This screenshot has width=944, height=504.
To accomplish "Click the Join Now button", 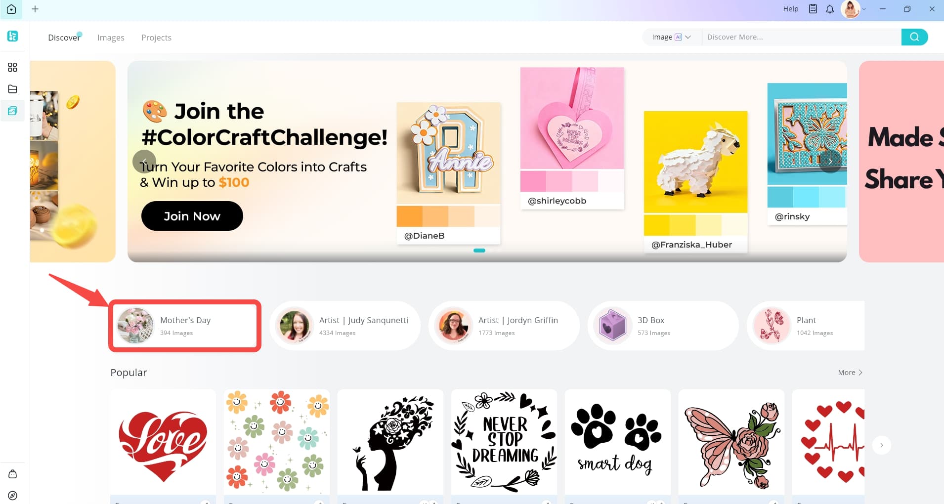I will coord(192,216).
